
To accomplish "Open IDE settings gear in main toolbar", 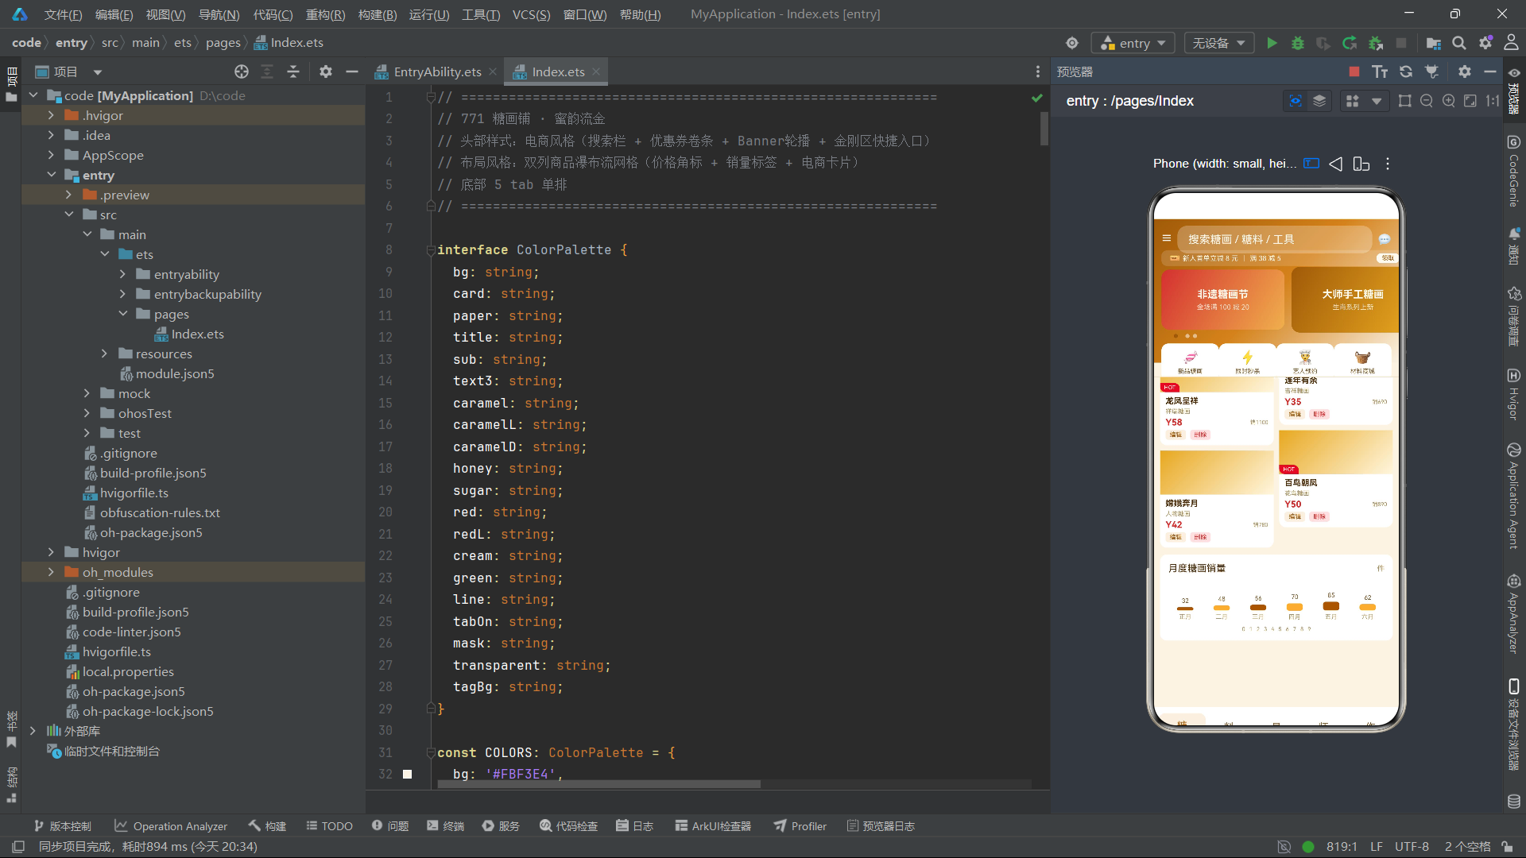I will point(1485,43).
